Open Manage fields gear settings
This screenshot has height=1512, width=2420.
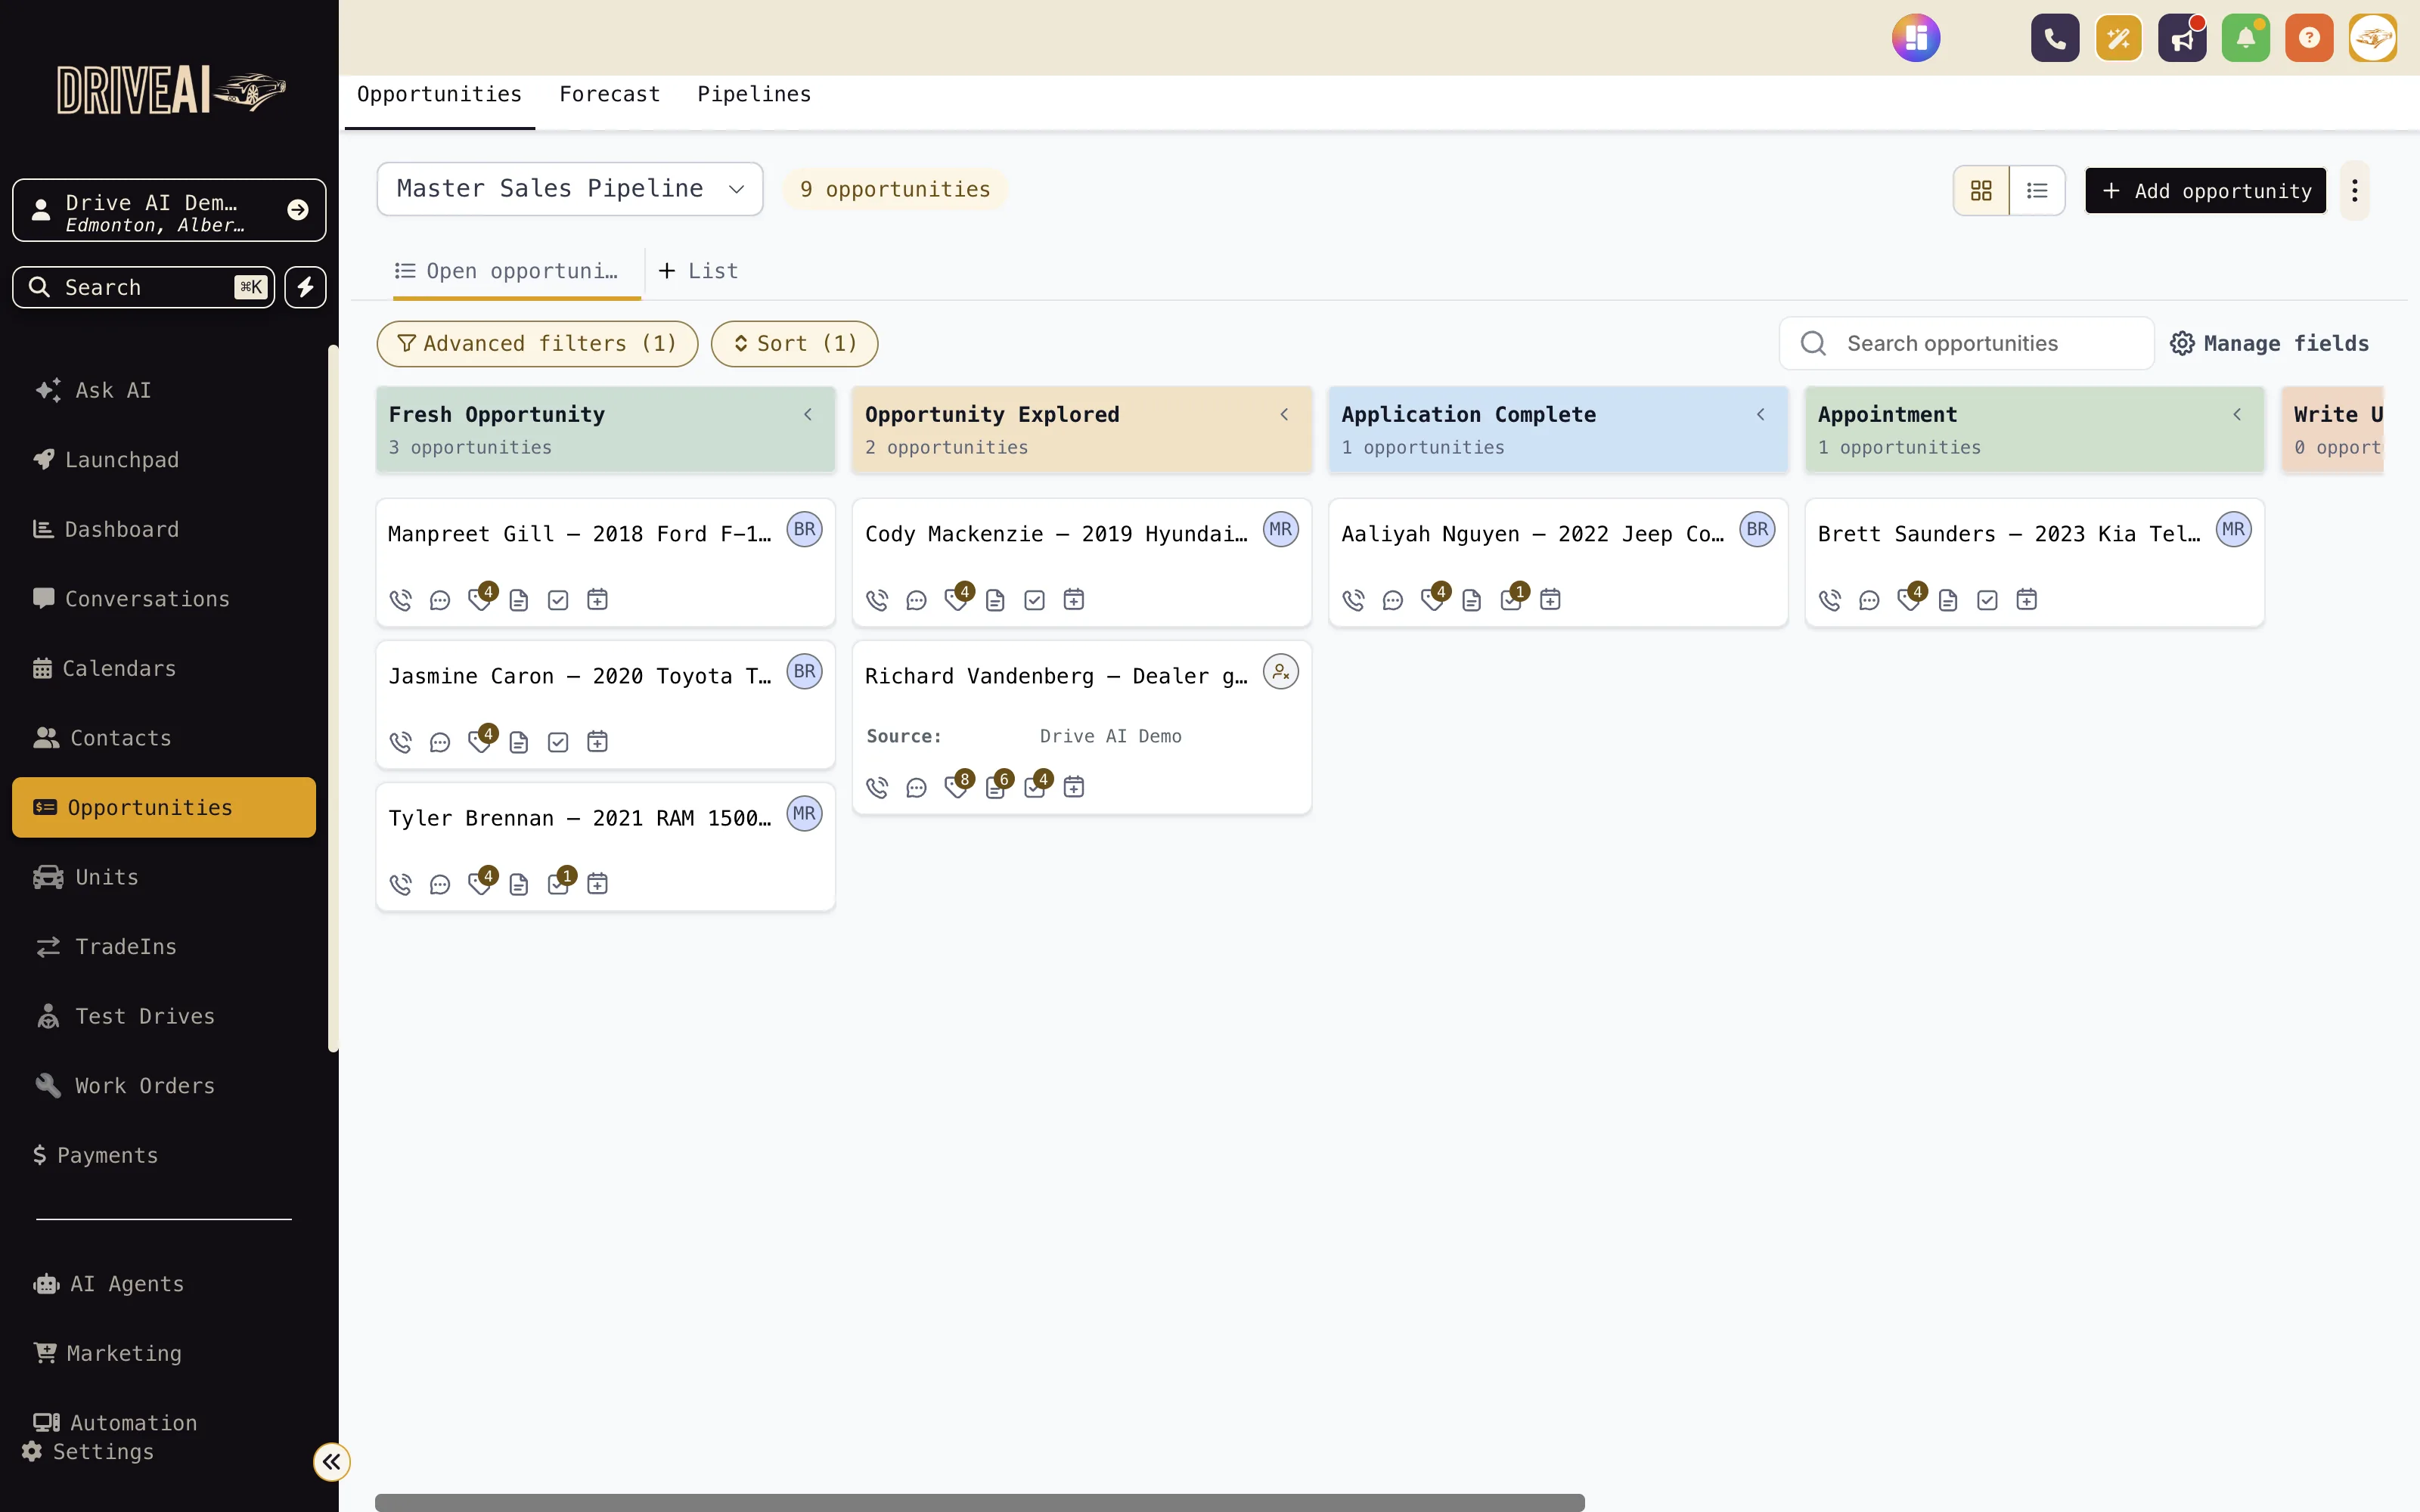pyautogui.click(x=2269, y=344)
